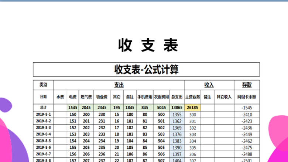Viewport: 288px width, 162px height.
Task: Click total 1355 in 2019-8-1 row
Action: click(x=177, y=115)
